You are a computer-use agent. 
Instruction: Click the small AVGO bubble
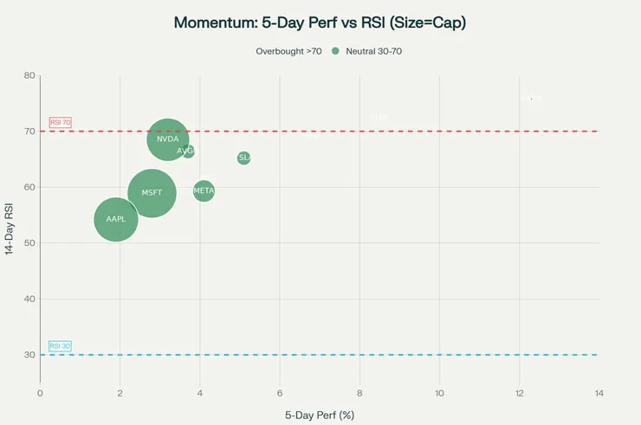point(188,151)
